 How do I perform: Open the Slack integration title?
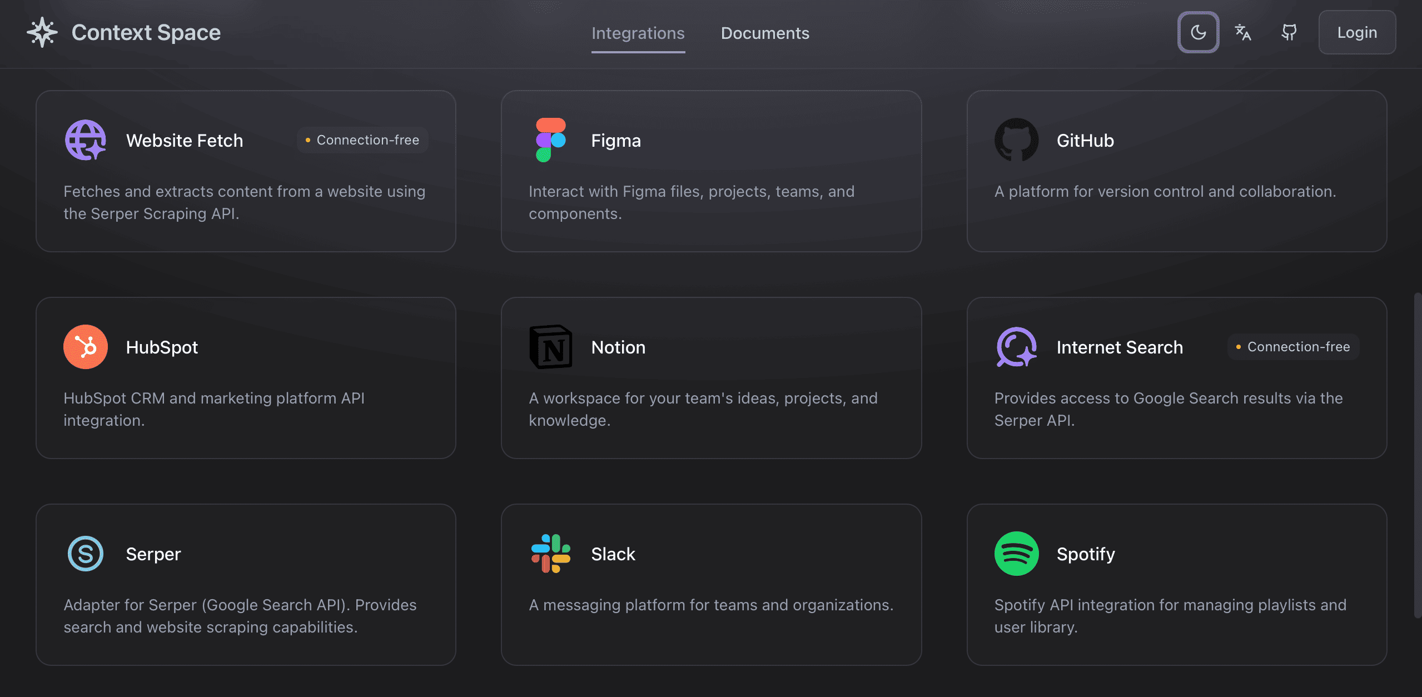(x=613, y=554)
